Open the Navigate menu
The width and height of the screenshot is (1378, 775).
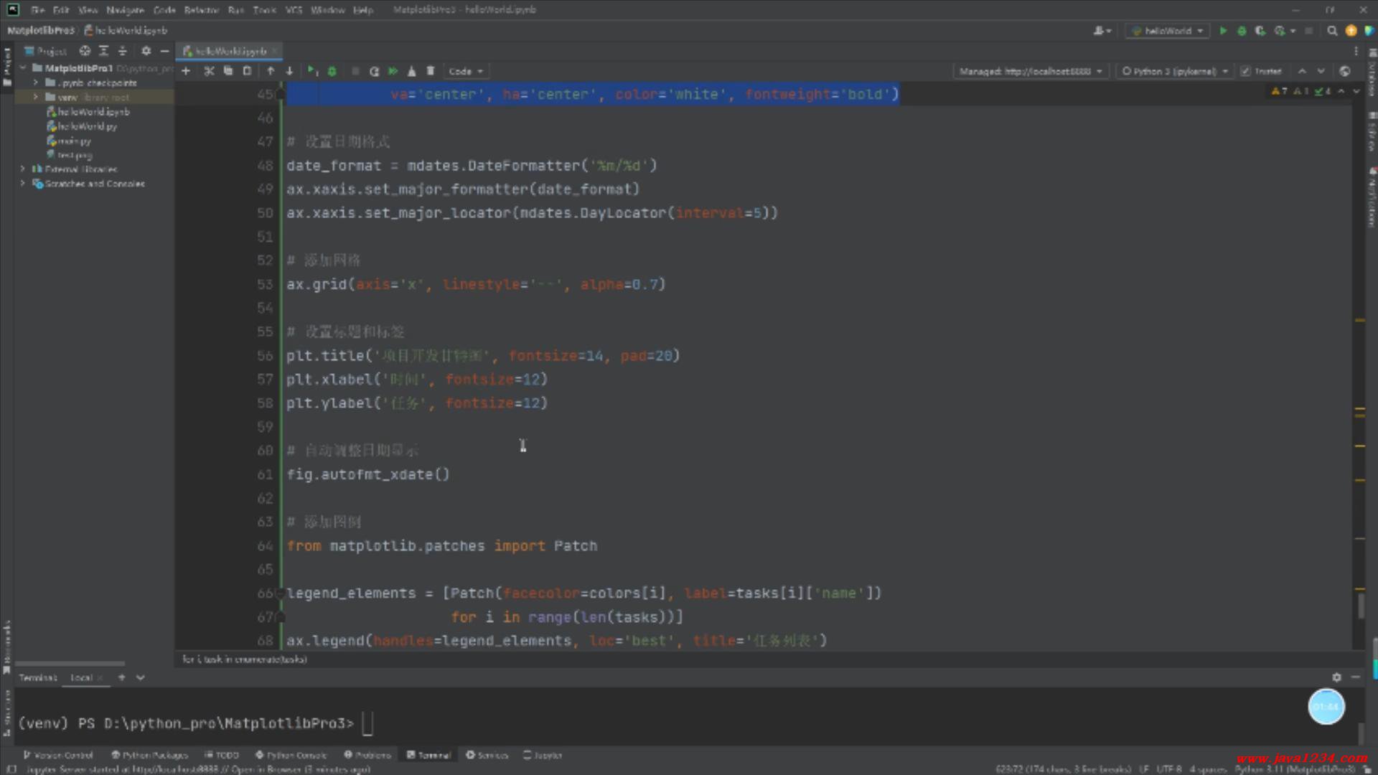125,10
